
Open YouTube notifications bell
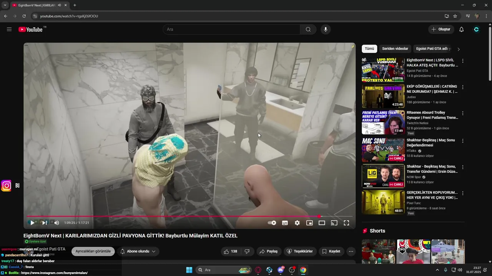click(462, 30)
